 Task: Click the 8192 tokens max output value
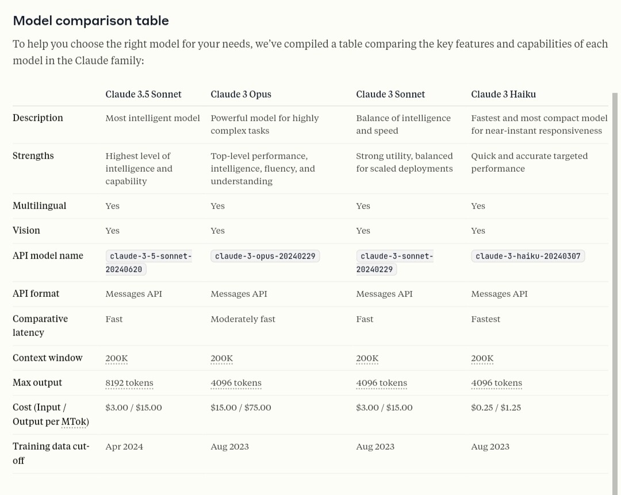[129, 383]
